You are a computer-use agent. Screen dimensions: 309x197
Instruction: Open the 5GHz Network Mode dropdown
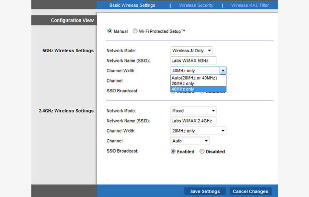click(192, 51)
